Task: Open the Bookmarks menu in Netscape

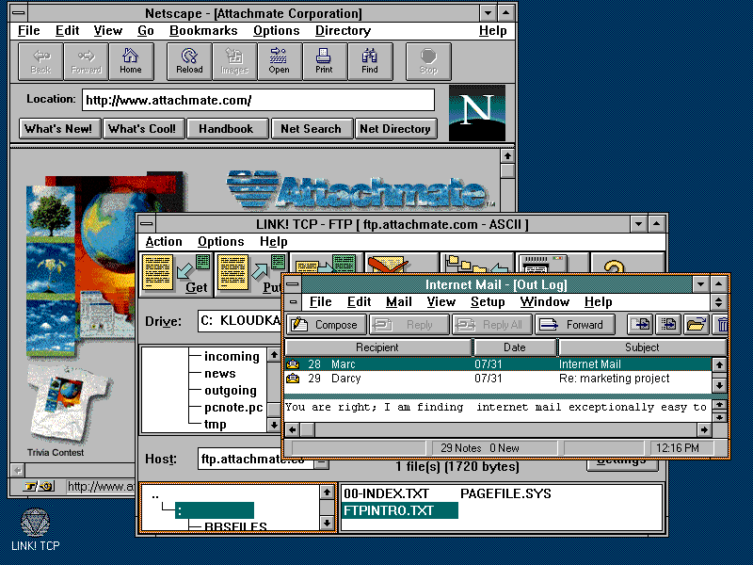Action: click(203, 31)
